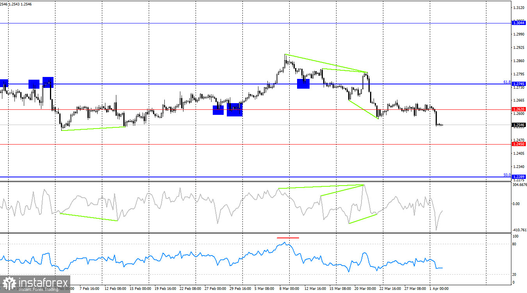This screenshot has height=293, width=527.
Task: Click the OHLC price readout at top left
Action: click(x=16, y=4)
